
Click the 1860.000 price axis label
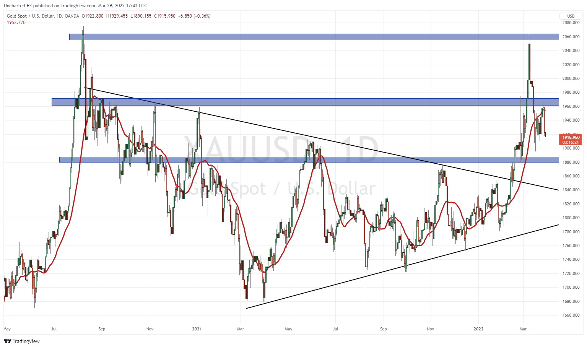coord(571,176)
